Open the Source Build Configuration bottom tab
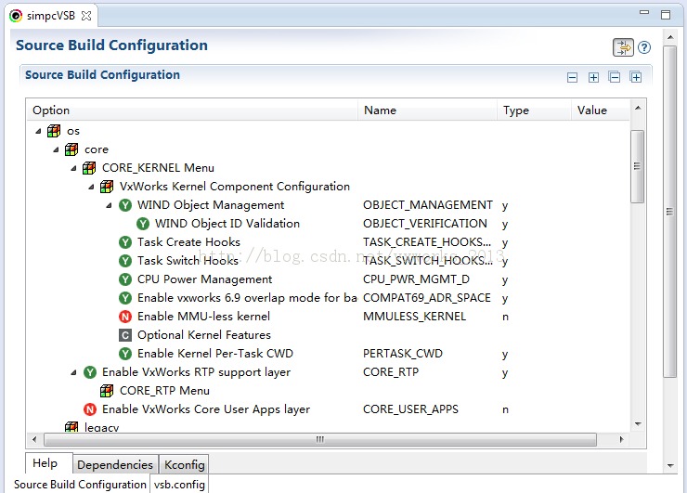Image resolution: width=687 pixels, height=493 pixels. click(x=80, y=485)
